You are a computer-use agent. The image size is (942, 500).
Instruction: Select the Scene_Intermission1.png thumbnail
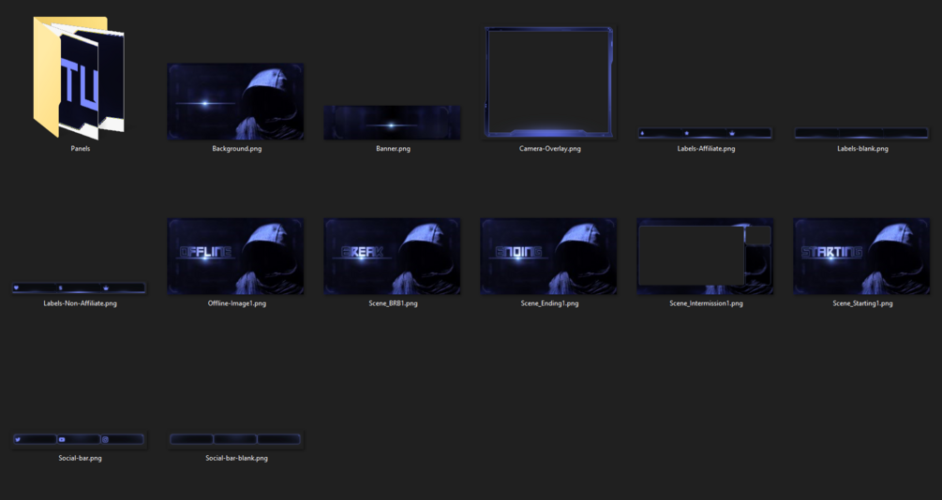(x=705, y=257)
